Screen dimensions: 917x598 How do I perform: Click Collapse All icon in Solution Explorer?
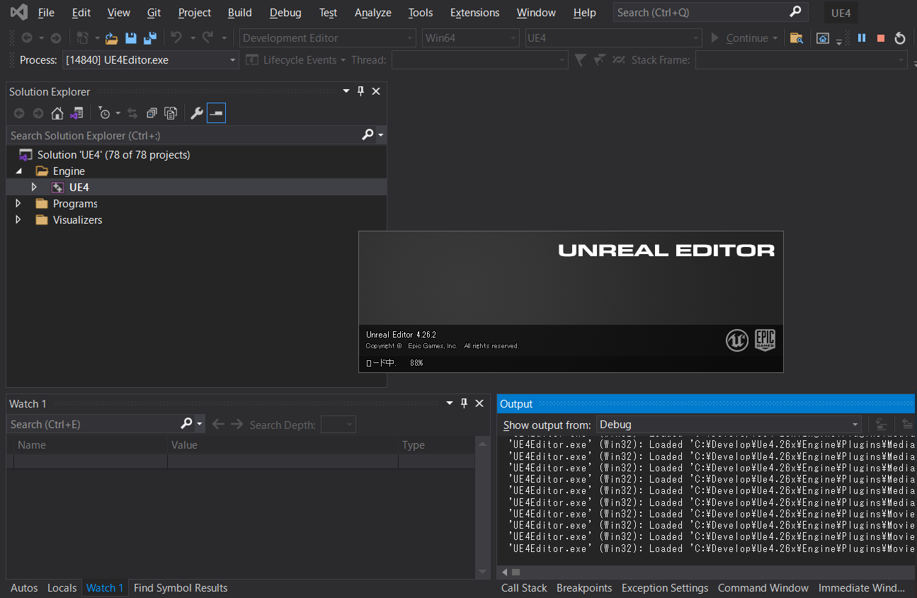pyautogui.click(x=152, y=113)
